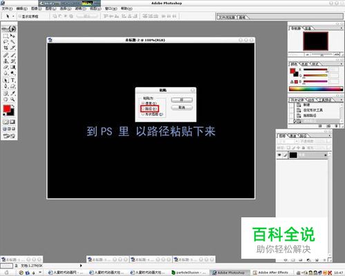Select the Crop tool
345x276 pixels.
click(x=6, y=48)
